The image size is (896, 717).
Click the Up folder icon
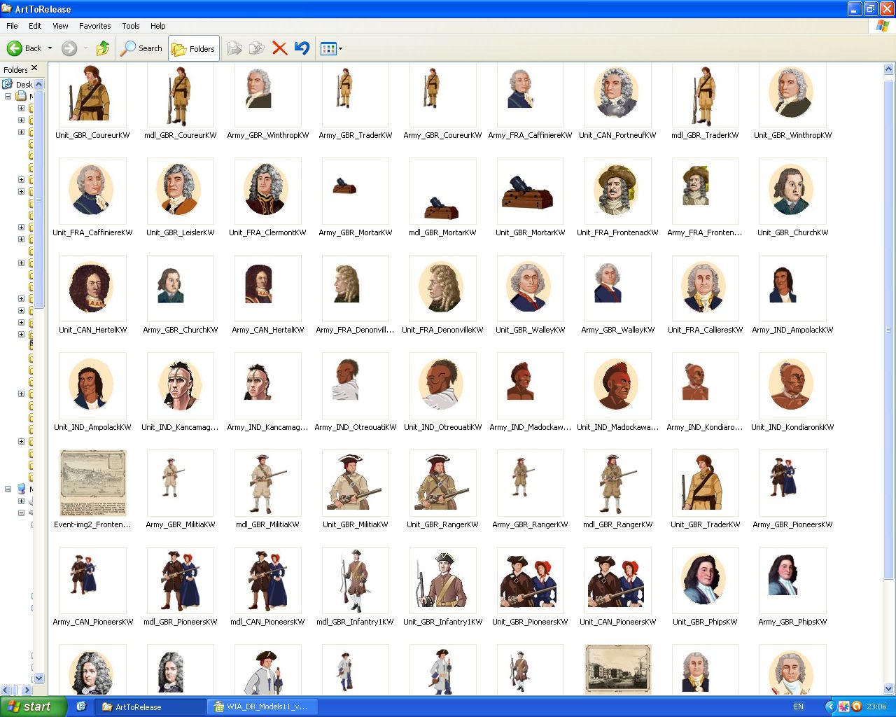pos(103,48)
